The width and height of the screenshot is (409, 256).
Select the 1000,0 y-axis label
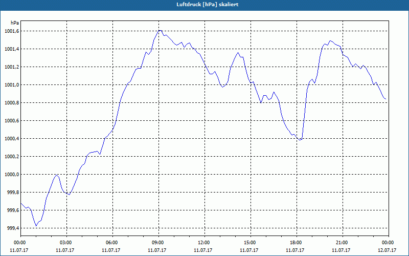[12, 175]
